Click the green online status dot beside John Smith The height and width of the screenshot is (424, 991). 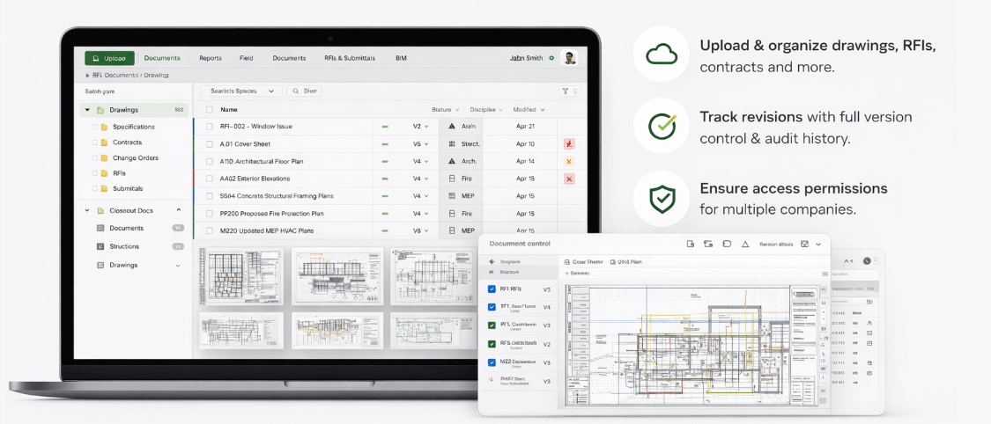point(551,58)
